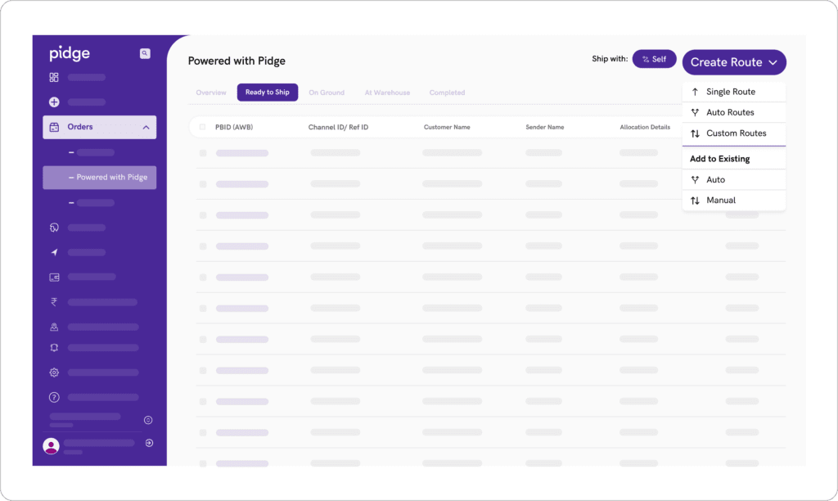Click the Channel ID/ Ref ID column header
Viewport: 838px width, 501px height.
(x=338, y=127)
